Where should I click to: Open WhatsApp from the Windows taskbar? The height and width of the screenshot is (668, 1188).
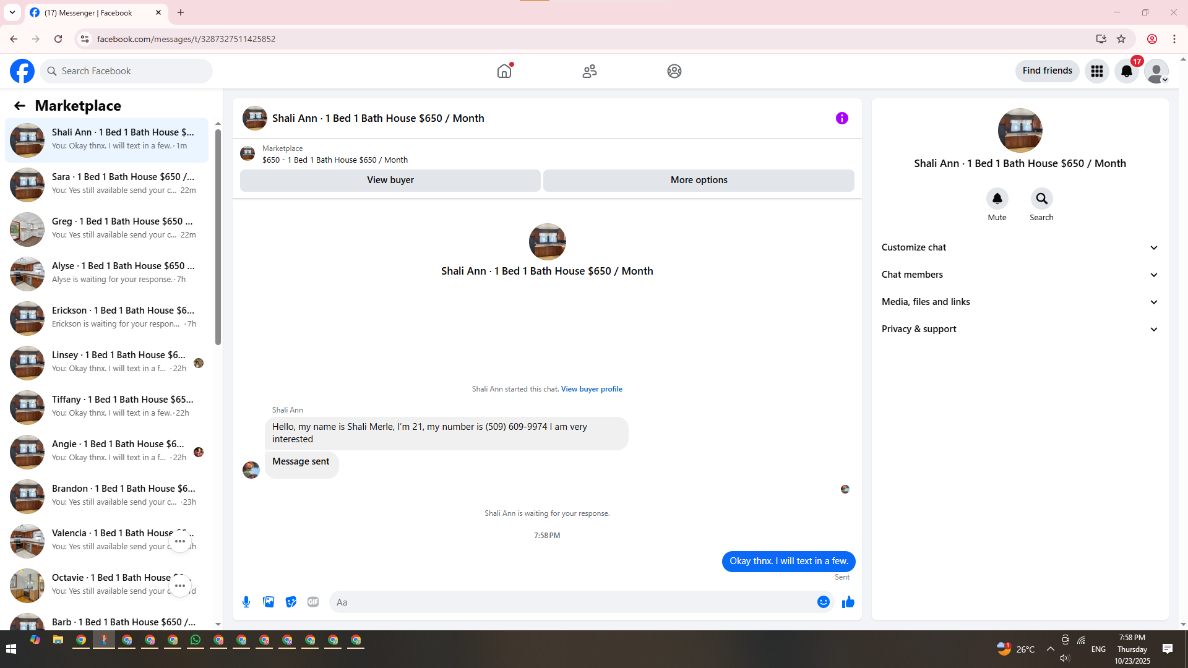click(x=196, y=640)
